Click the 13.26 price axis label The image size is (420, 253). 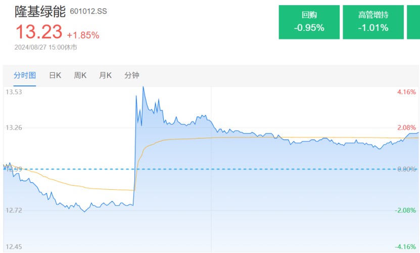click(13, 128)
